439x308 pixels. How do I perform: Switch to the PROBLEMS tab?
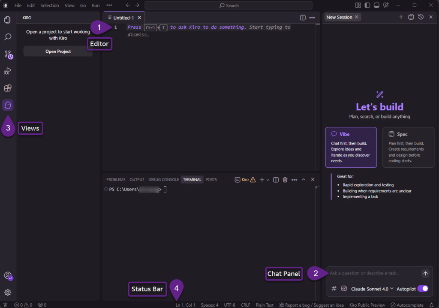115,179
